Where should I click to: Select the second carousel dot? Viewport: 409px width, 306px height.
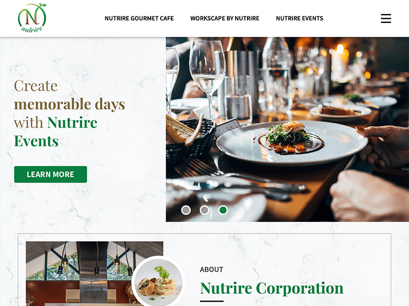pos(204,210)
